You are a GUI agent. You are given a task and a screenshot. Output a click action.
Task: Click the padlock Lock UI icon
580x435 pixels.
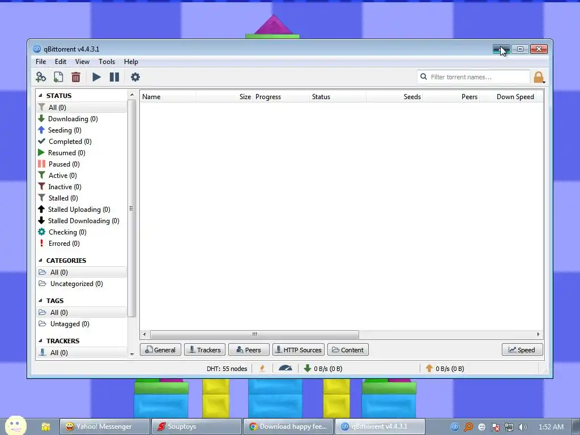click(539, 77)
